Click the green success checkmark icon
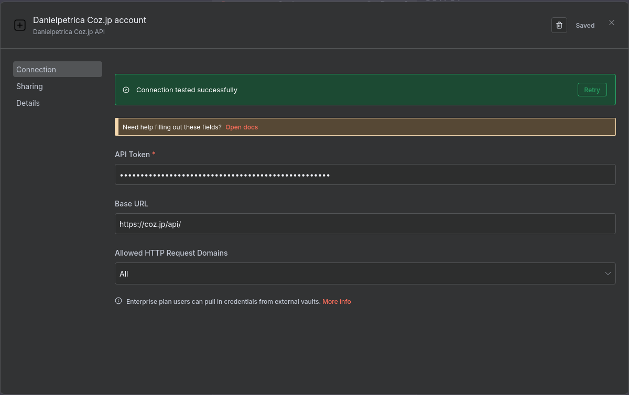The height and width of the screenshot is (395, 629). click(126, 90)
